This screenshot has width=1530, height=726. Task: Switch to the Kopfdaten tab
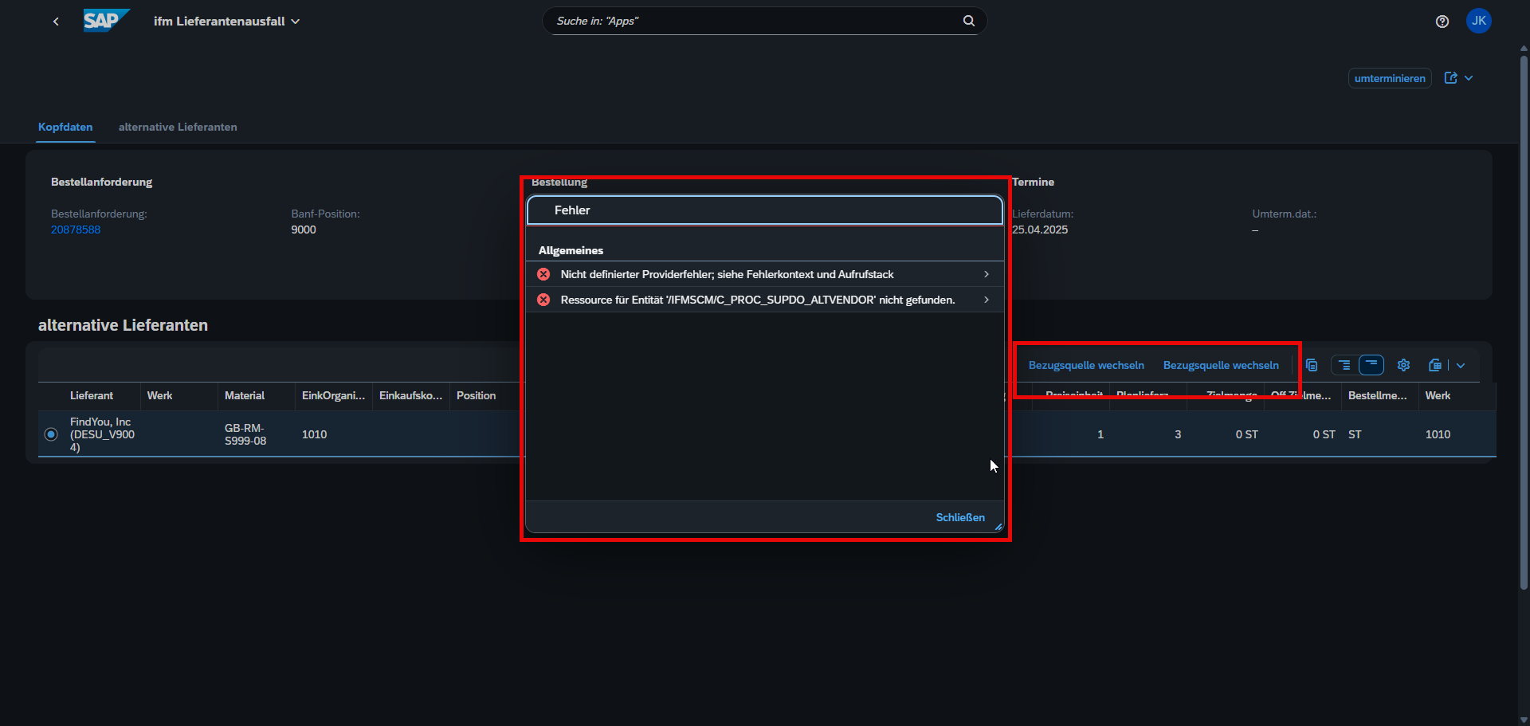(65, 127)
